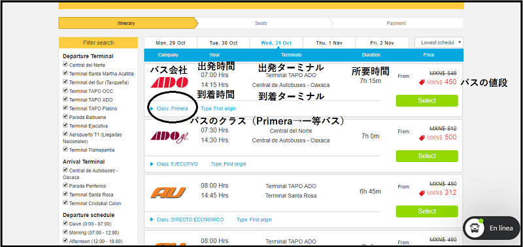This screenshot has height=247, width=523.
Task: Click Type: First origin under DIRECTO ECONOMICO
Action: click(254, 220)
